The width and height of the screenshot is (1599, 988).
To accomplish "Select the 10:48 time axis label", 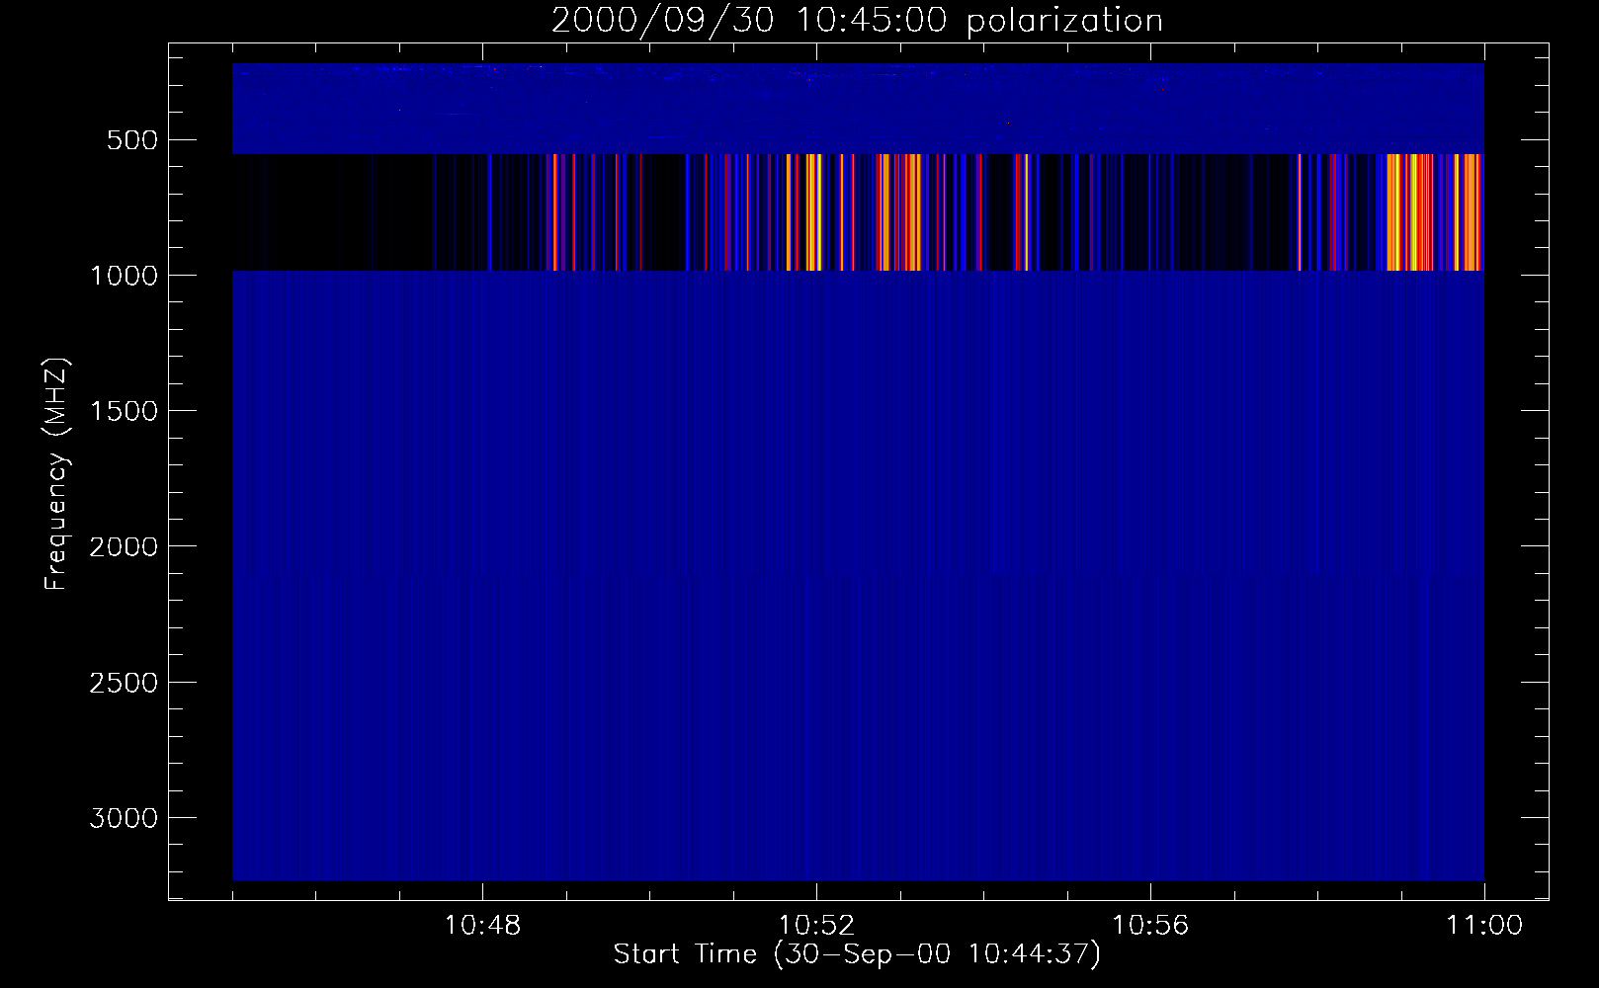I will pyautogui.click(x=482, y=927).
